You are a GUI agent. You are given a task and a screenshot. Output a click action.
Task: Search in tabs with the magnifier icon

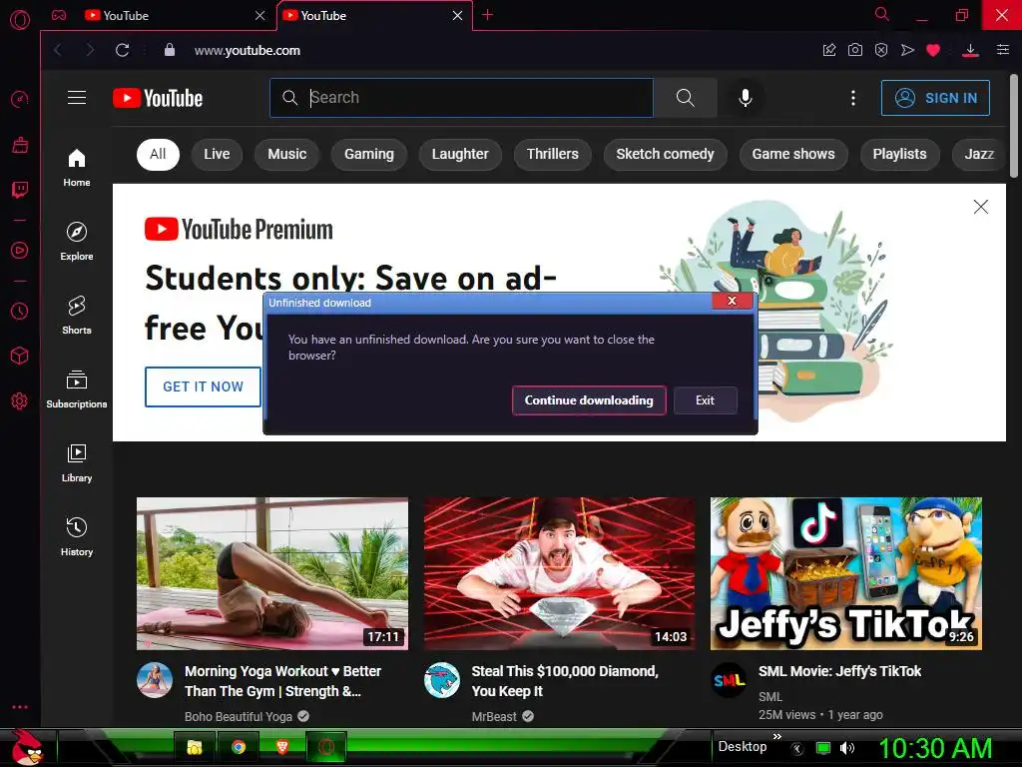tap(882, 14)
